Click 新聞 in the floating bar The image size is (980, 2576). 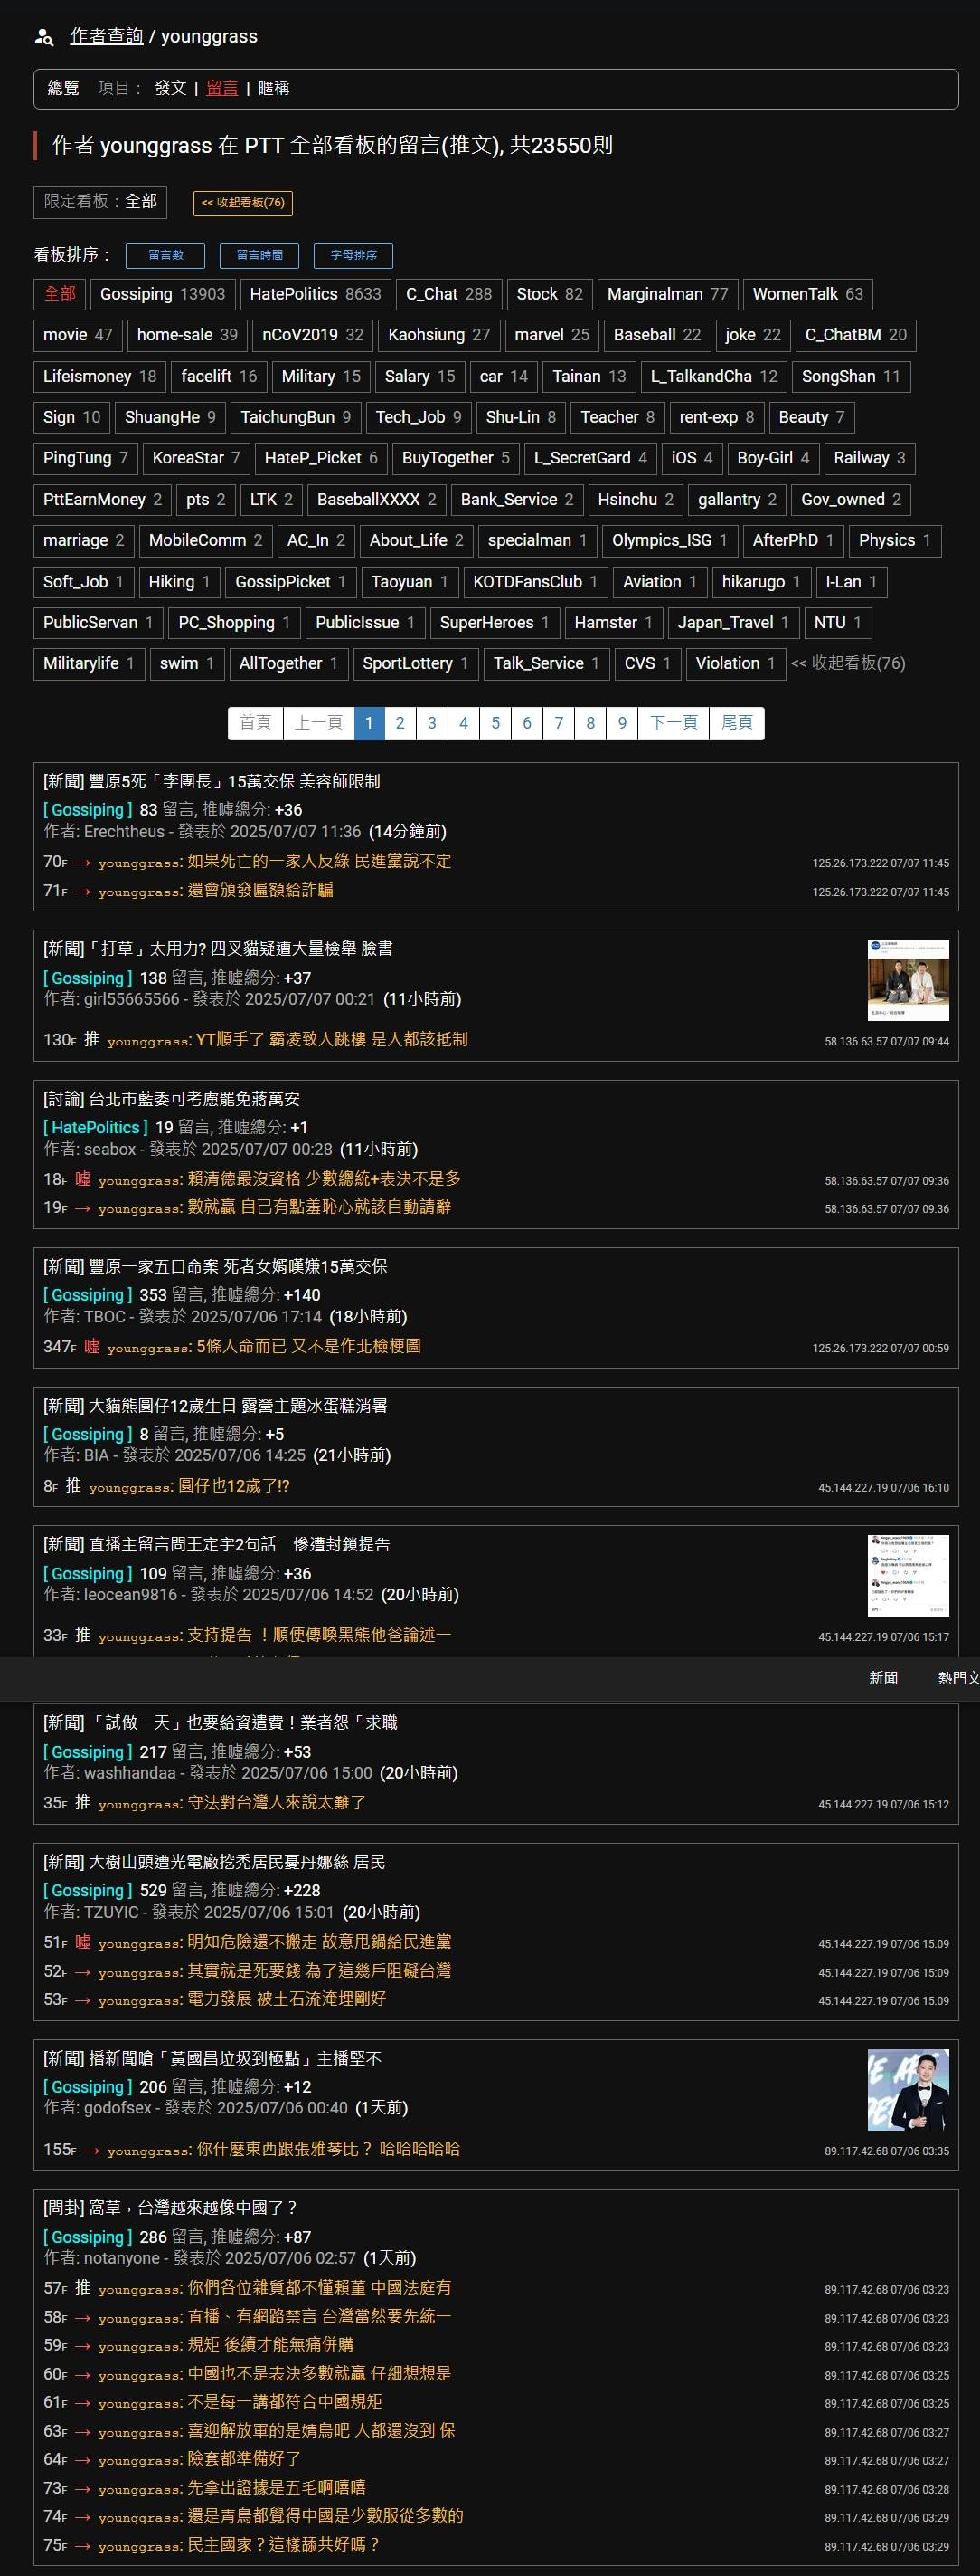pyautogui.click(x=883, y=1678)
